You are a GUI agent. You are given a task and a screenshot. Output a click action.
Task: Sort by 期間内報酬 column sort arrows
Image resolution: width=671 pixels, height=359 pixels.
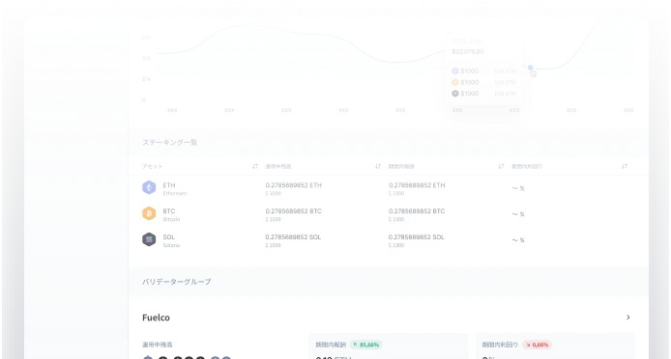(x=501, y=166)
